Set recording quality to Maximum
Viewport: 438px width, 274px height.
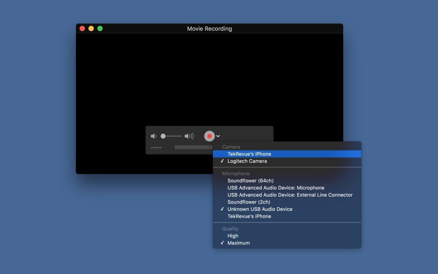[x=287, y=243]
